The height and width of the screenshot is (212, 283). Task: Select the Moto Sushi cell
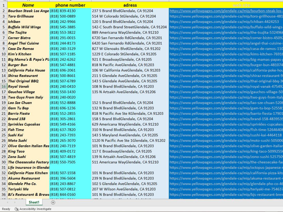pyautogui.click(x=28, y=140)
